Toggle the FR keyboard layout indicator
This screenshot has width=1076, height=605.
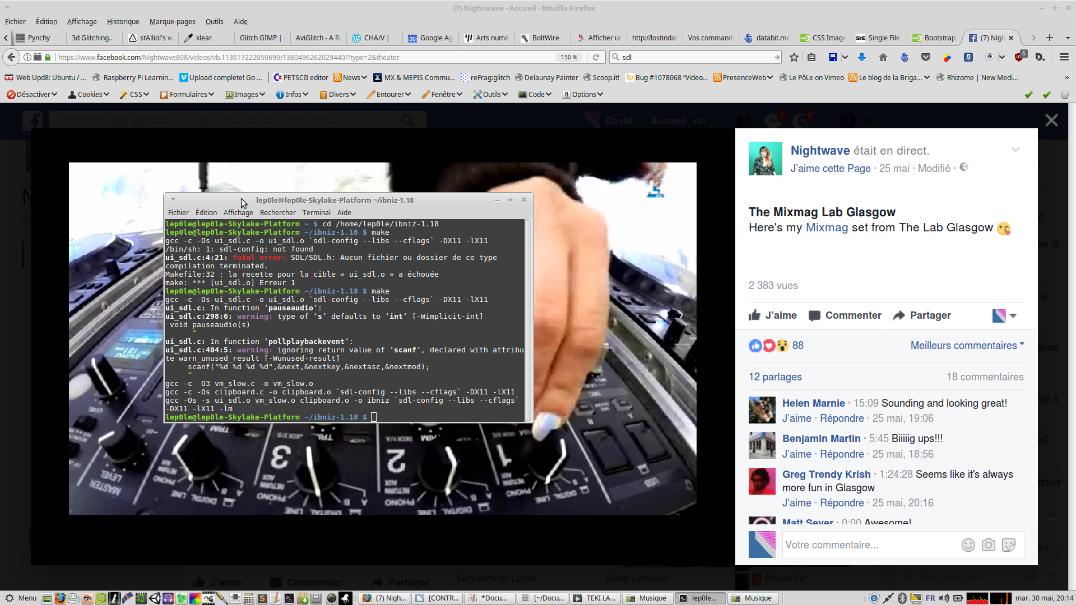coord(930,598)
